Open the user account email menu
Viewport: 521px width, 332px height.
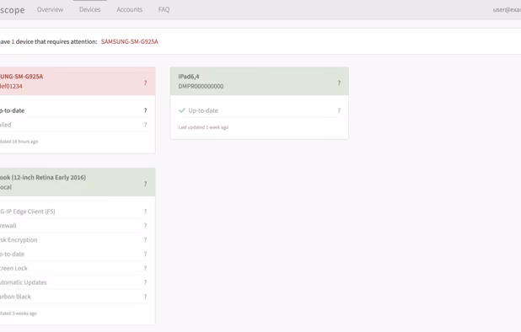pos(507,9)
